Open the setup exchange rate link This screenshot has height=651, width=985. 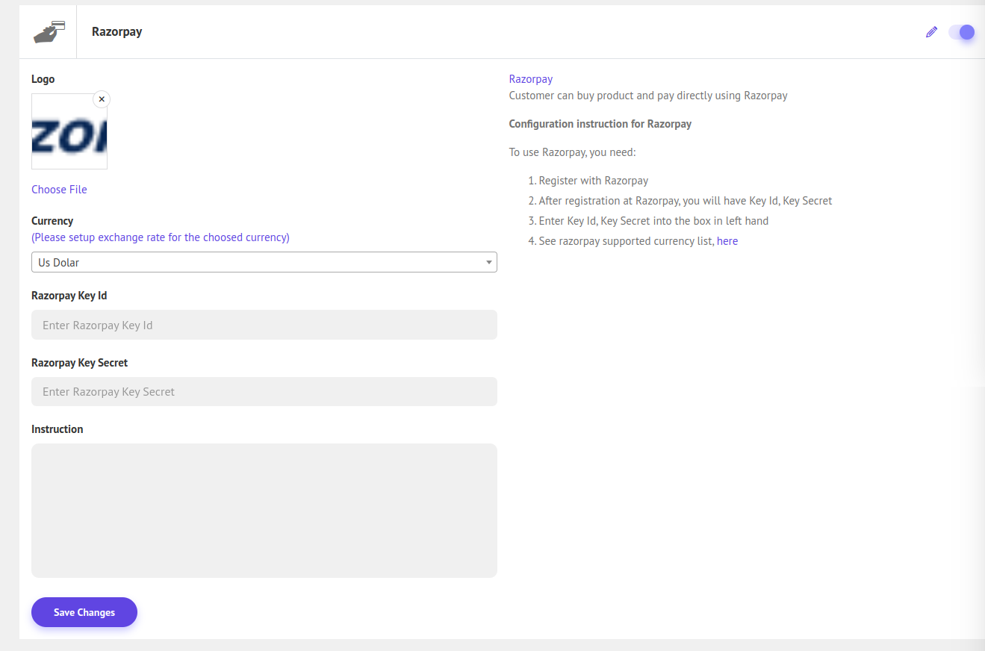(160, 237)
